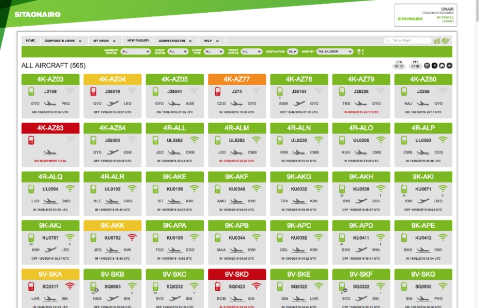Click the Tail or Flight search field

point(409,41)
